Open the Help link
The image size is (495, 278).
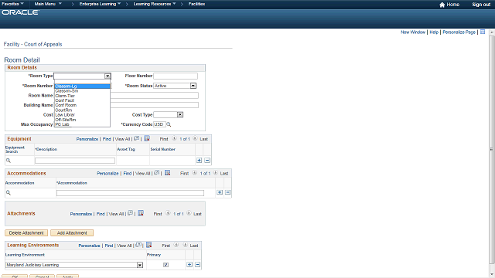[x=434, y=32]
